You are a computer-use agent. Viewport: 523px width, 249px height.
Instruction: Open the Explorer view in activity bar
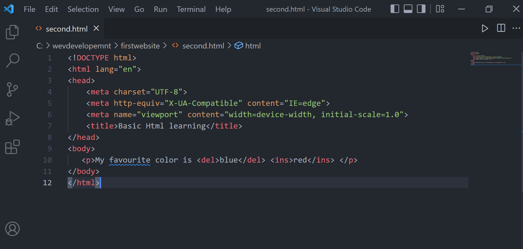[x=12, y=32]
